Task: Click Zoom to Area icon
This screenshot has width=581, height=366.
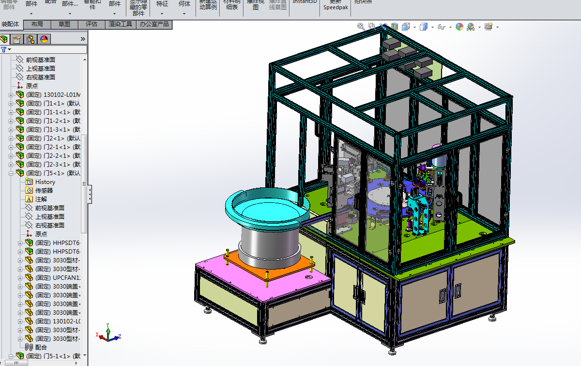Action: tap(371, 27)
